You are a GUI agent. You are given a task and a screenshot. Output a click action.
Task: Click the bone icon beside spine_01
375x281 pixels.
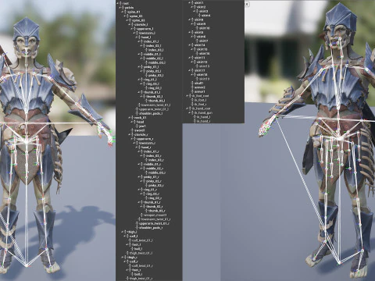[x=126, y=12]
